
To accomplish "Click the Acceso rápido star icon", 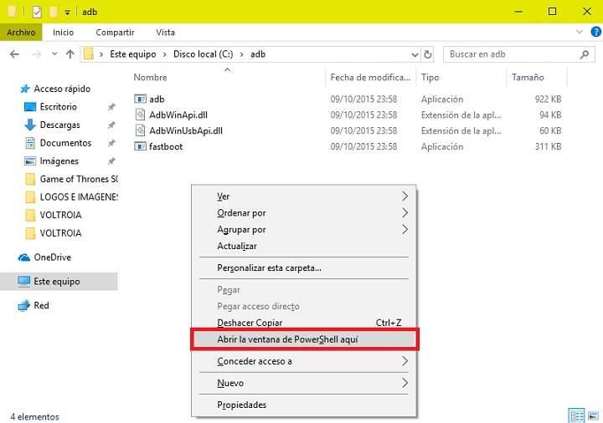I will pyautogui.click(x=24, y=89).
